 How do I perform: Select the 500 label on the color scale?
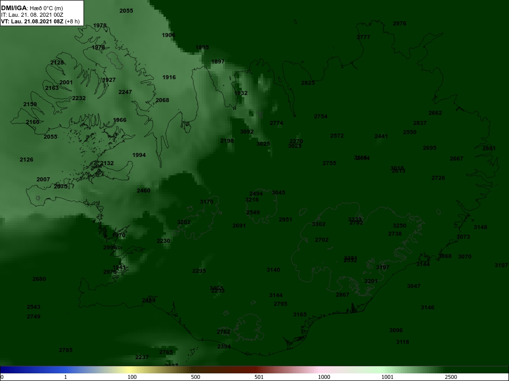(195, 377)
